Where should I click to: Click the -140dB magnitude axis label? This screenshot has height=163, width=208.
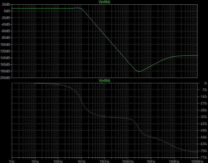5,58
